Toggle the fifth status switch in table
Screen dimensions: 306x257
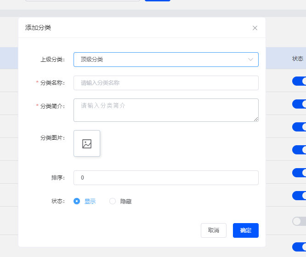(299, 173)
